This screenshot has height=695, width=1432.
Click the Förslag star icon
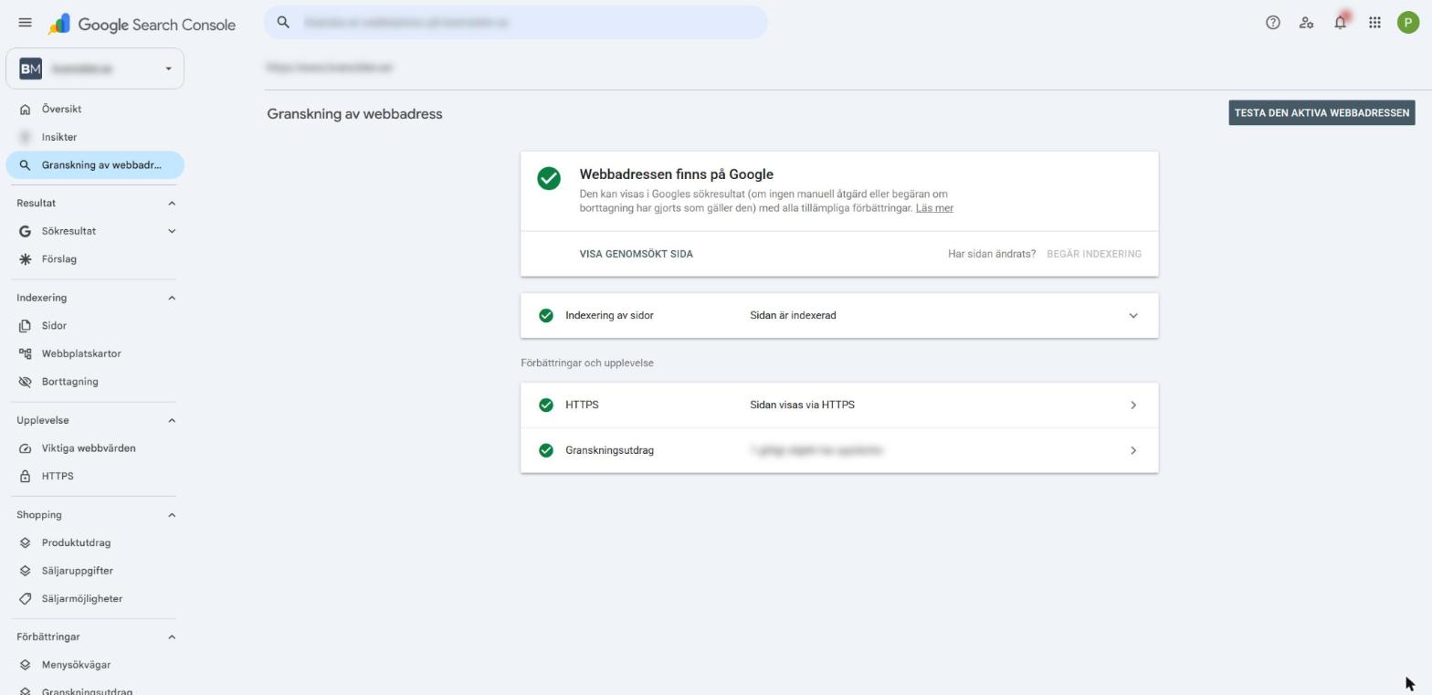click(25, 259)
